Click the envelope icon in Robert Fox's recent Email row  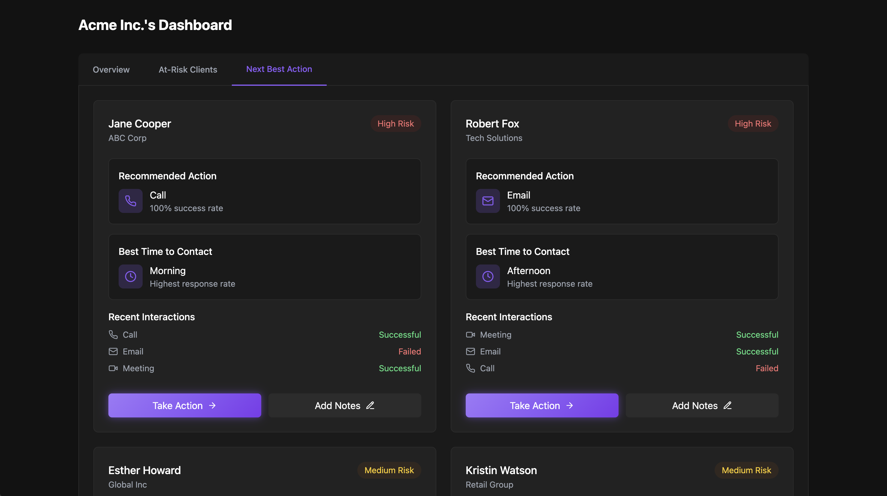[470, 351]
